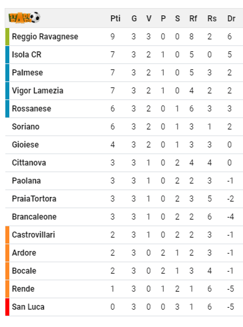This screenshot has width=243, height=327.
Task: Click the Stadio Radio soccer ball logo
Action: click(24, 17)
